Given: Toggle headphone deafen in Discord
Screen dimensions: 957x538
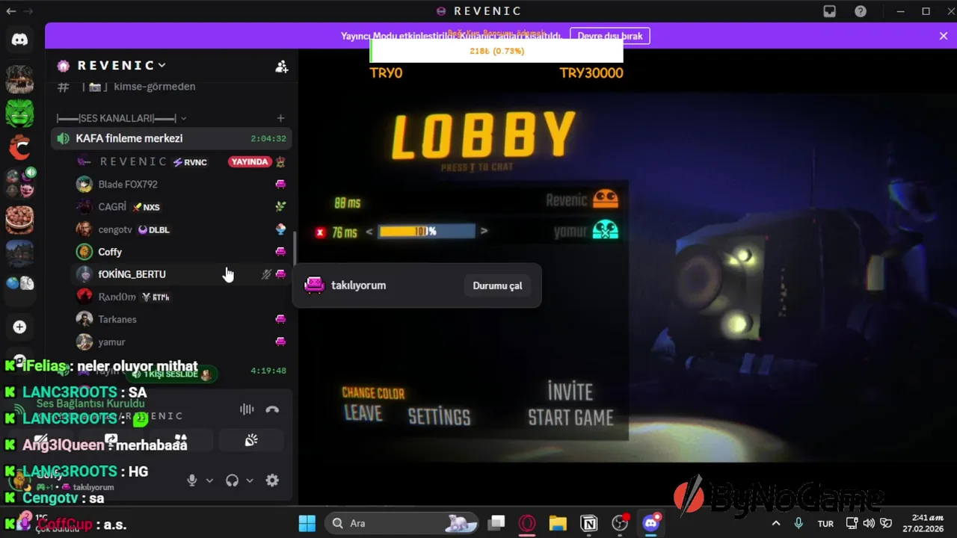Looking at the screenshot, I should tap(233, 480).
